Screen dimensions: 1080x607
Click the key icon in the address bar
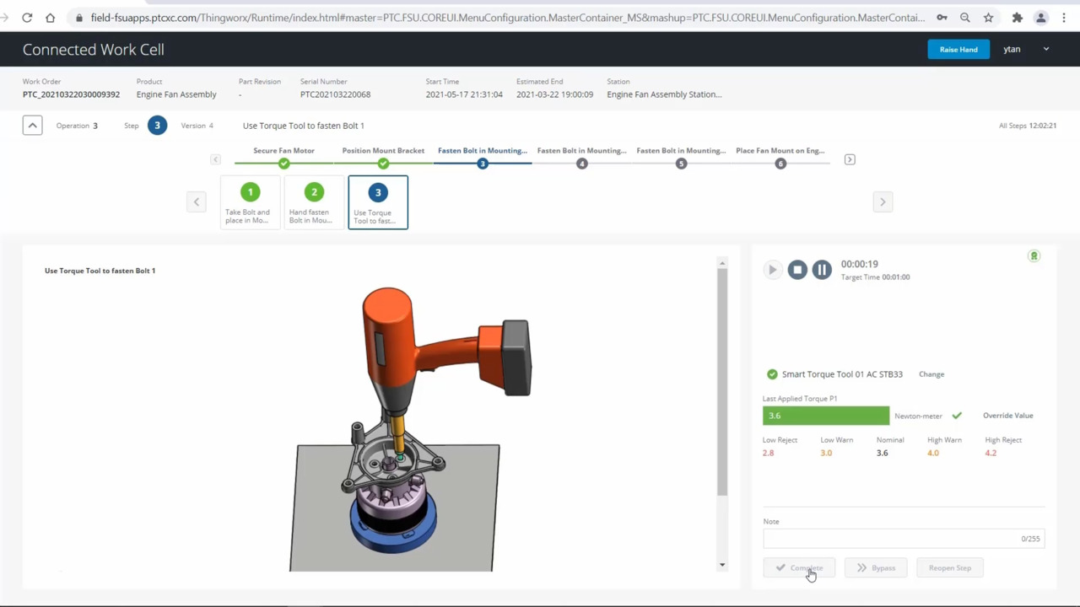coord(942,17)
